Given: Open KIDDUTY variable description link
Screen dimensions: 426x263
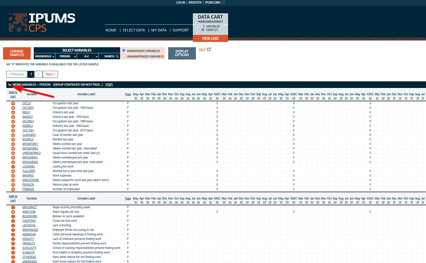Looking at the screenshot, I should click(28, 239).
